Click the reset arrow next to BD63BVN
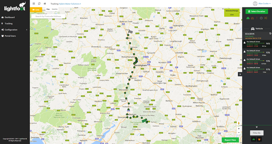This screenshot has width=272, height=144. click(270, 33)
